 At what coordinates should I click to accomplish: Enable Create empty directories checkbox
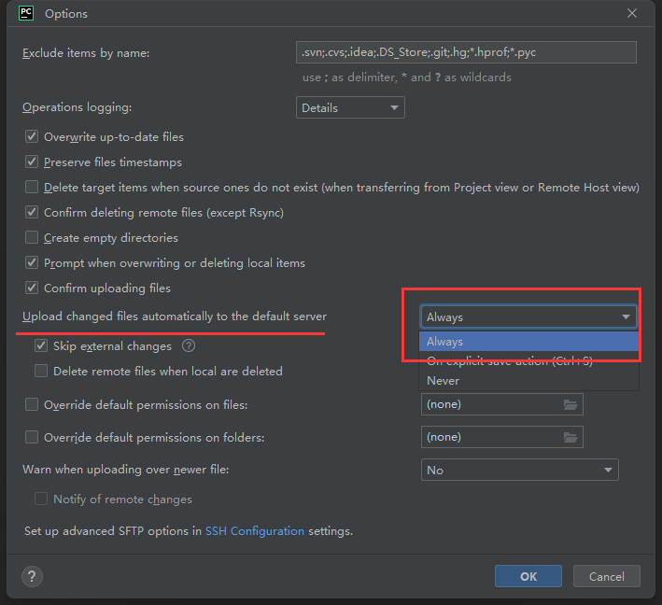(x=33, y=238)
